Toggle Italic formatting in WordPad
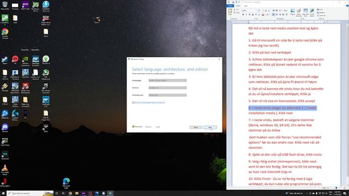349x196 pixels. point(246,15)
